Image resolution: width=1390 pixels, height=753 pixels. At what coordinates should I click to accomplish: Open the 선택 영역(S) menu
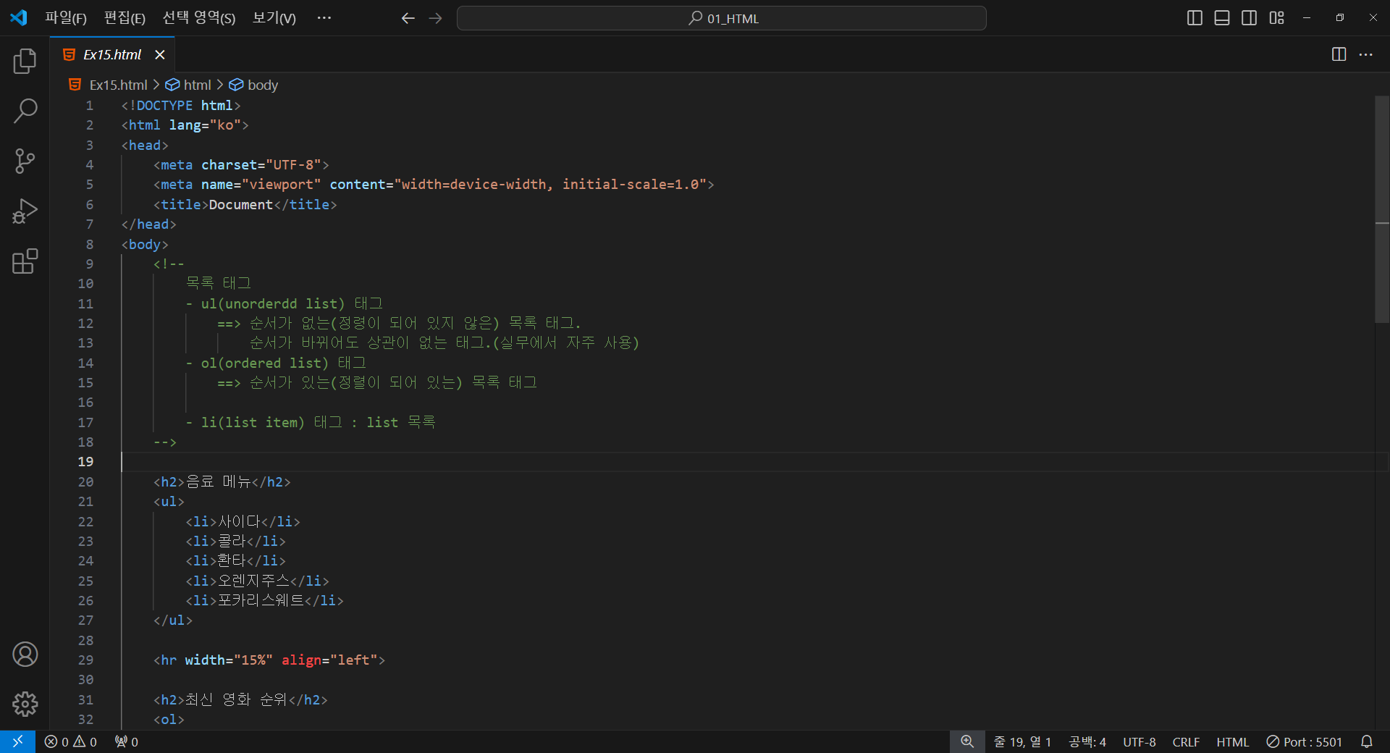pyautogui.click(x=199, y=18)
